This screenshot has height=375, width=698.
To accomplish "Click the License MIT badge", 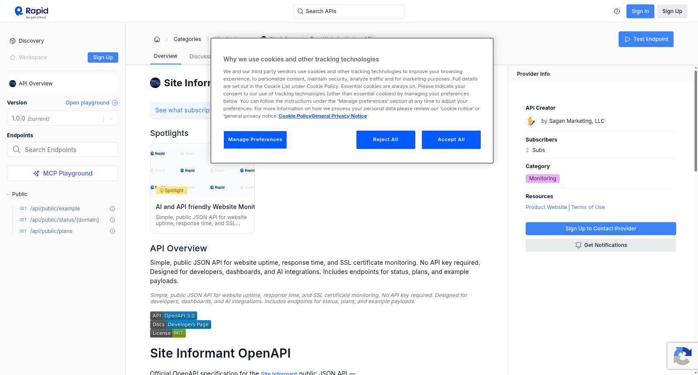I will 168,333.
